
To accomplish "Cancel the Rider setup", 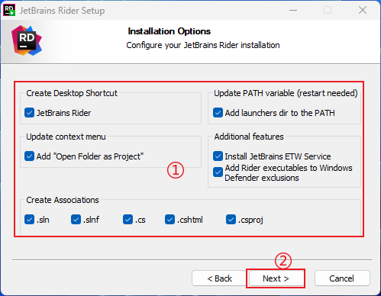I will (x=342, y=278).
